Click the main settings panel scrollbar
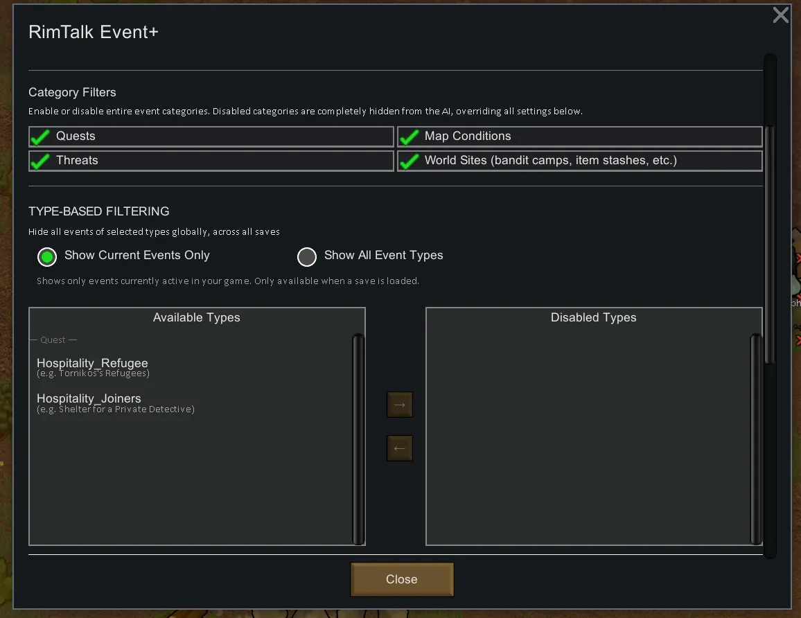Viewport: 801px width, 618px height. coord(769,208)
